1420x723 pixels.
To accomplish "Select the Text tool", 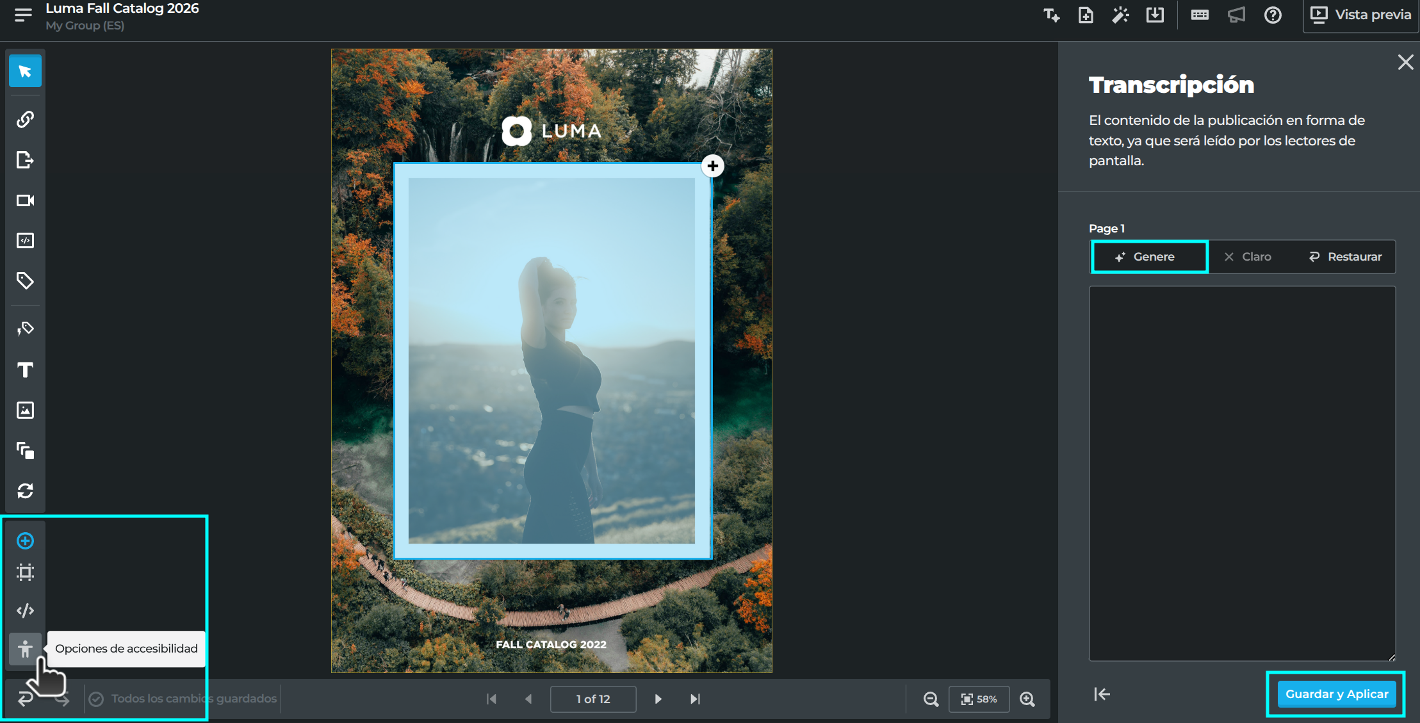I will tap(25, 370).
